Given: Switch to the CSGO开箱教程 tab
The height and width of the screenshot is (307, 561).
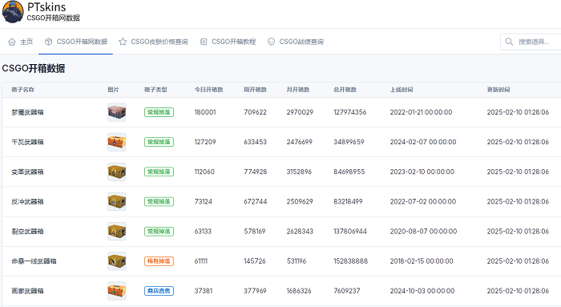Looking at the screenshot, I should tap(228, 42).
